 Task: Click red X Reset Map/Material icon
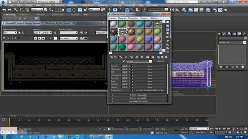[126, 57]
